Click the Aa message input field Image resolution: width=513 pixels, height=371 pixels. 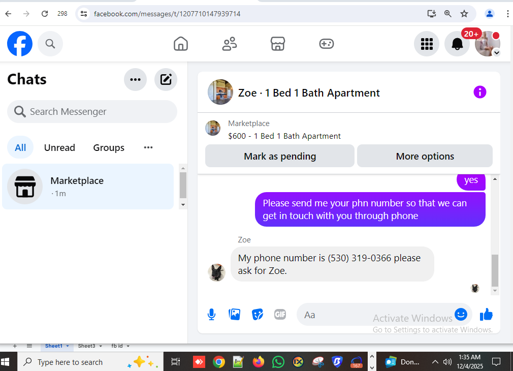pos(375,315)
